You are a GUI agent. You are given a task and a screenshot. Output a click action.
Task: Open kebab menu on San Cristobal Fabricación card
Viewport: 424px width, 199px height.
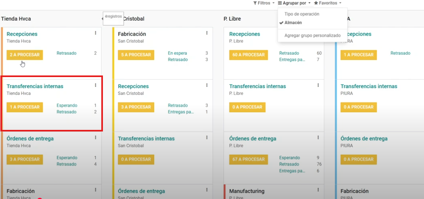pyautogui.click(x=207, y=33)
